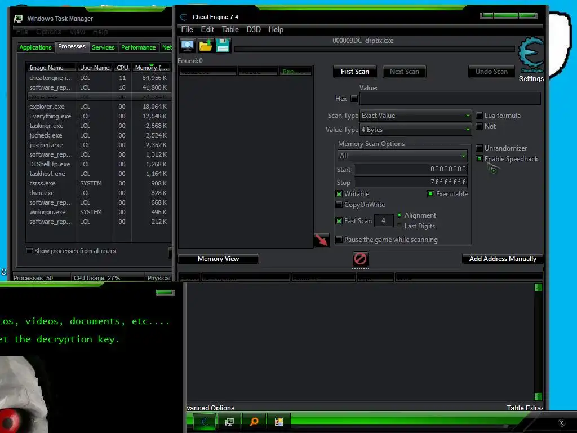The height and width of the screenshot is (433, 577).
Task: Open the Table menu
Action: pos(230,29)
